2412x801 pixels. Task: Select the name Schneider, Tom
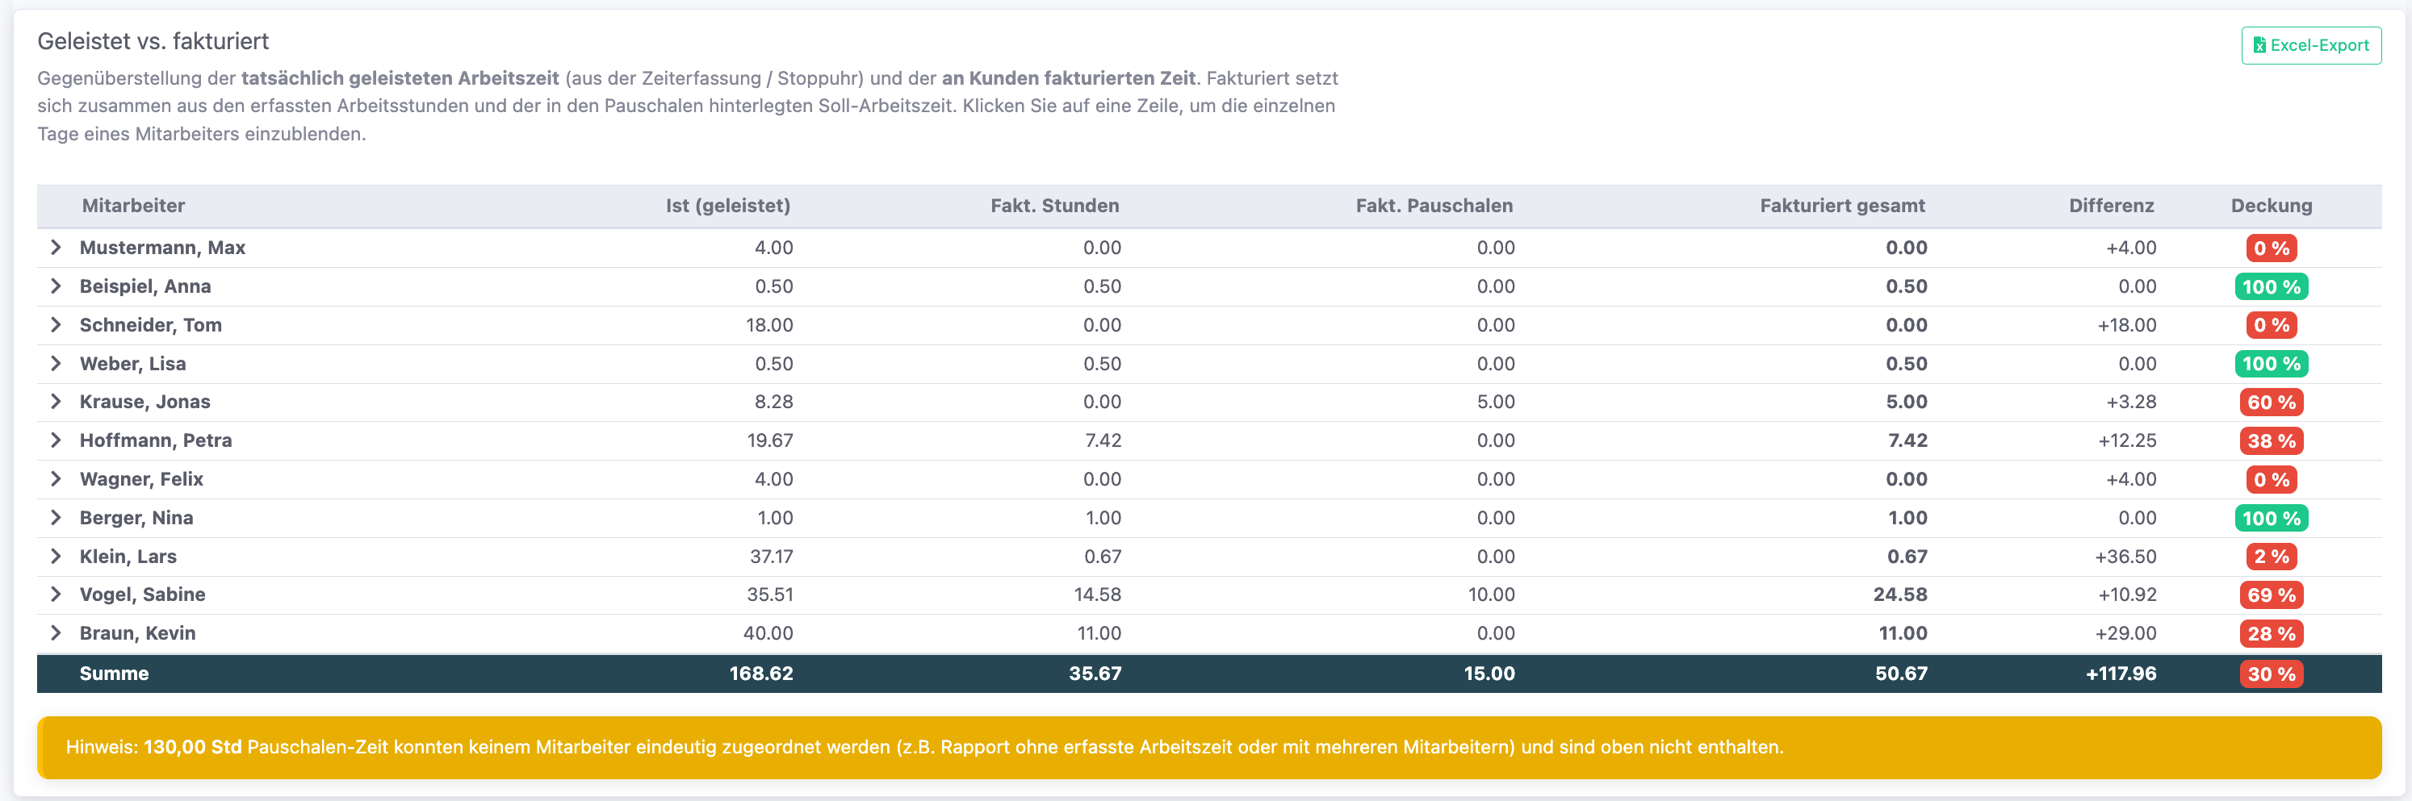tap(151, 325)
